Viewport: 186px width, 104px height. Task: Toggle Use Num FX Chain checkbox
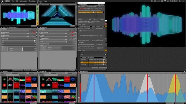(x=78, y=41)
